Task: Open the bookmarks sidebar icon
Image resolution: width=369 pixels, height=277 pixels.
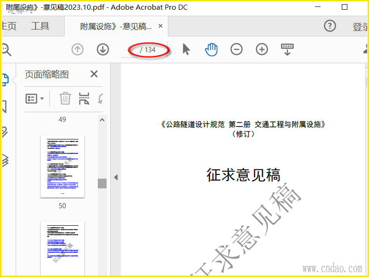Action: (5, 106)
